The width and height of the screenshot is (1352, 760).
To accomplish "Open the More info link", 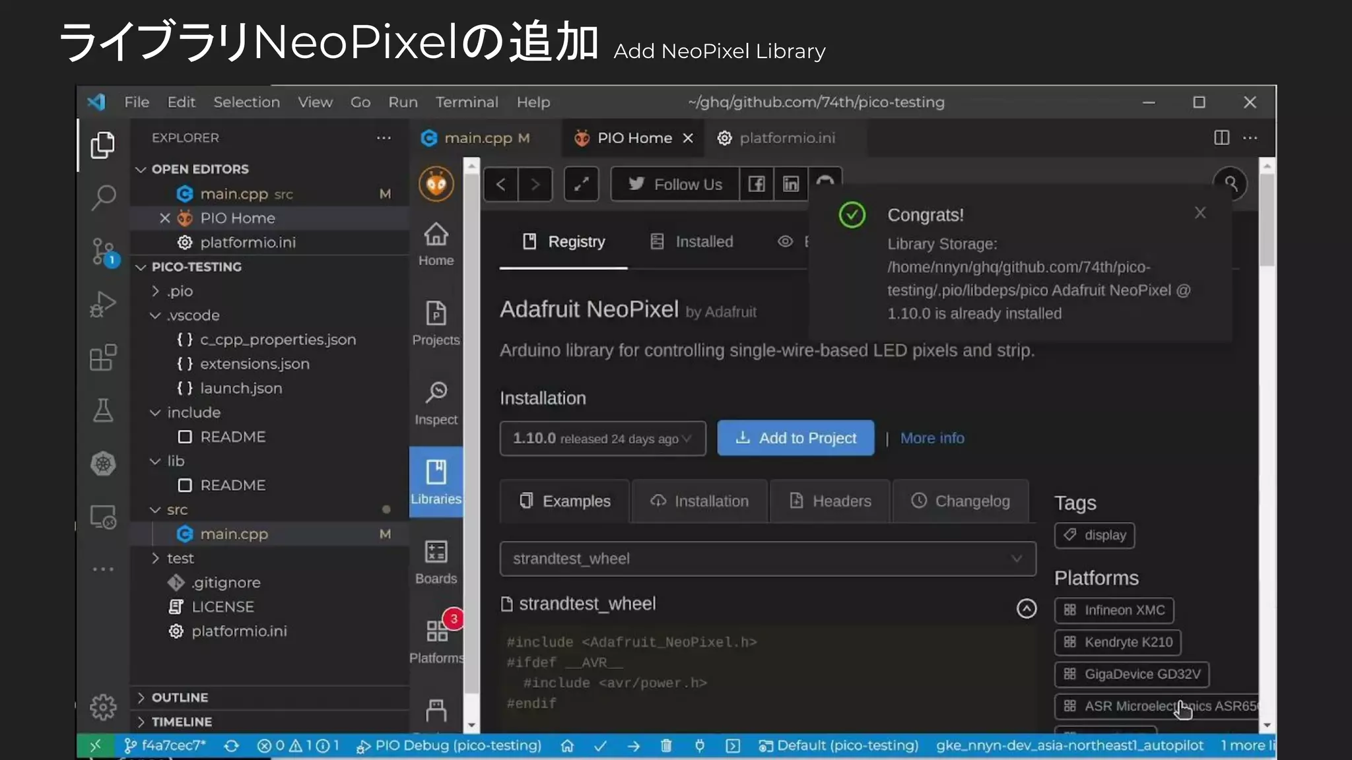I will pos(932,438).
